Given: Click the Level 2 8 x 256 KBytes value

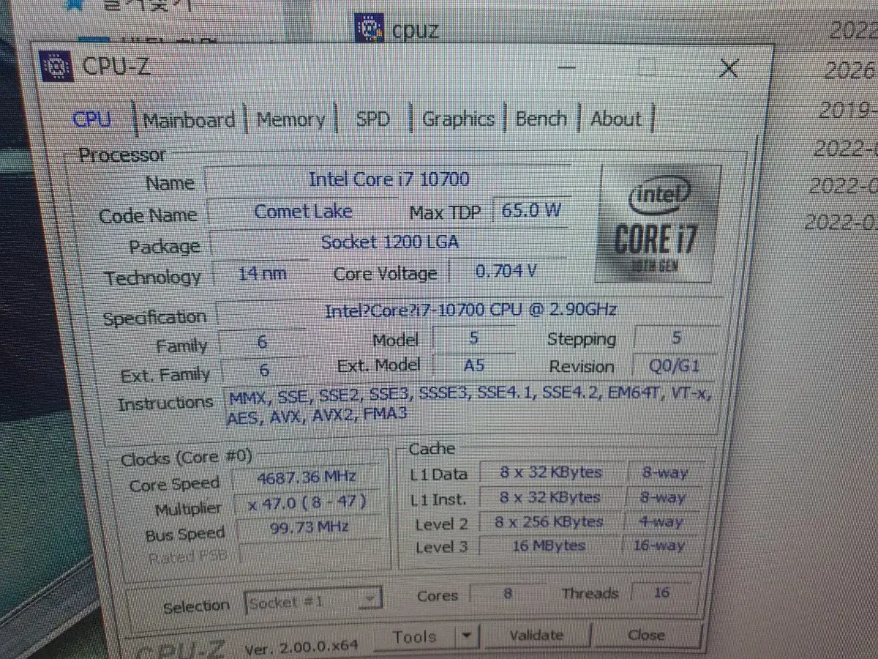Looking at the screenshot, I should pyautogui.click(x=549, y=523).
